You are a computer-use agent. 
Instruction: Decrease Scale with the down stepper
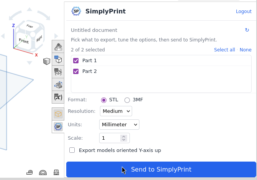(124, 140)
